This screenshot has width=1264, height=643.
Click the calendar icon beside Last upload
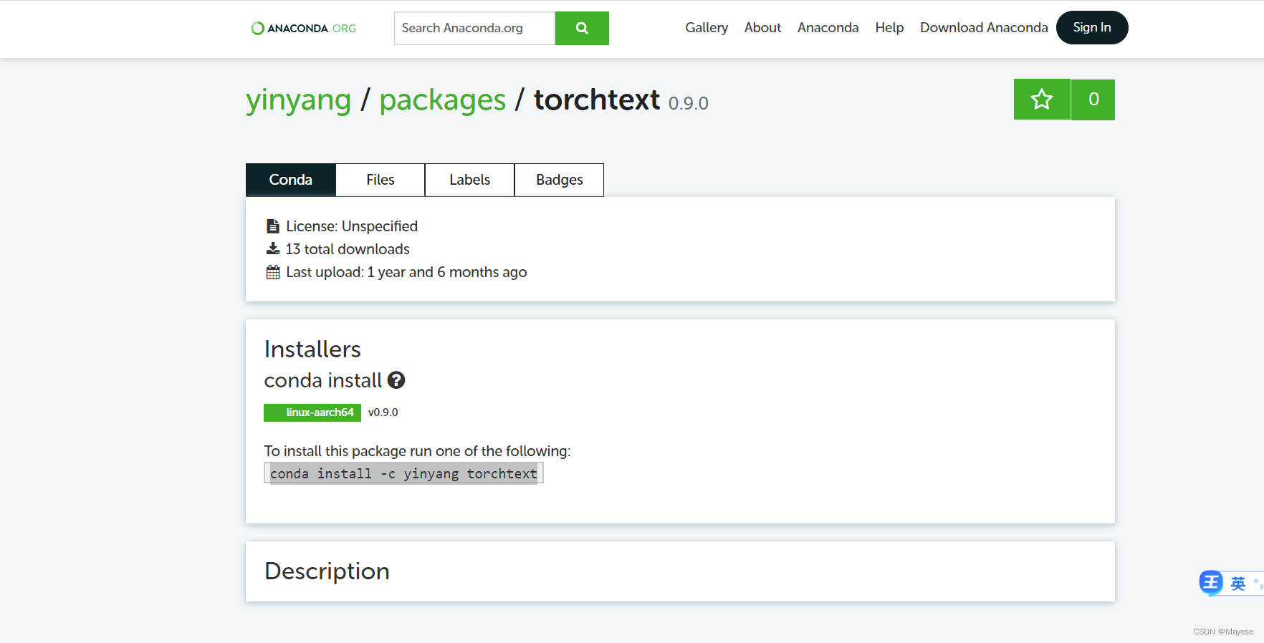click(x=273, y=272)
